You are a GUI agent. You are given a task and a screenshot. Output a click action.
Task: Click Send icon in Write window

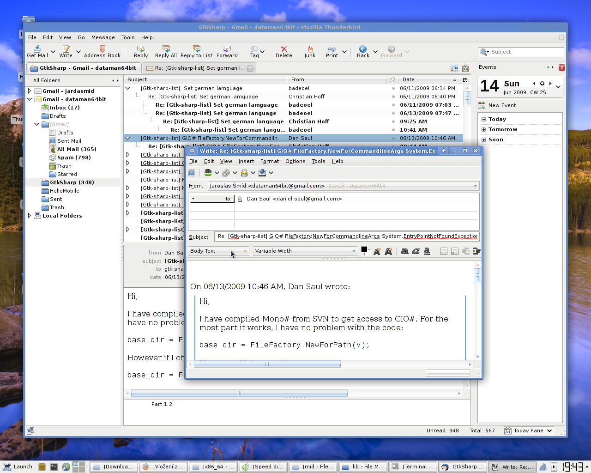(x=192, y=172)
